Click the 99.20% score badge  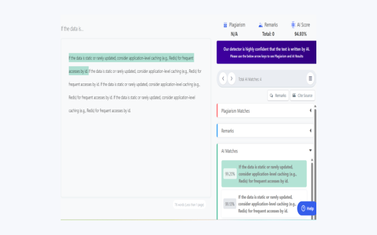point(230,174)
